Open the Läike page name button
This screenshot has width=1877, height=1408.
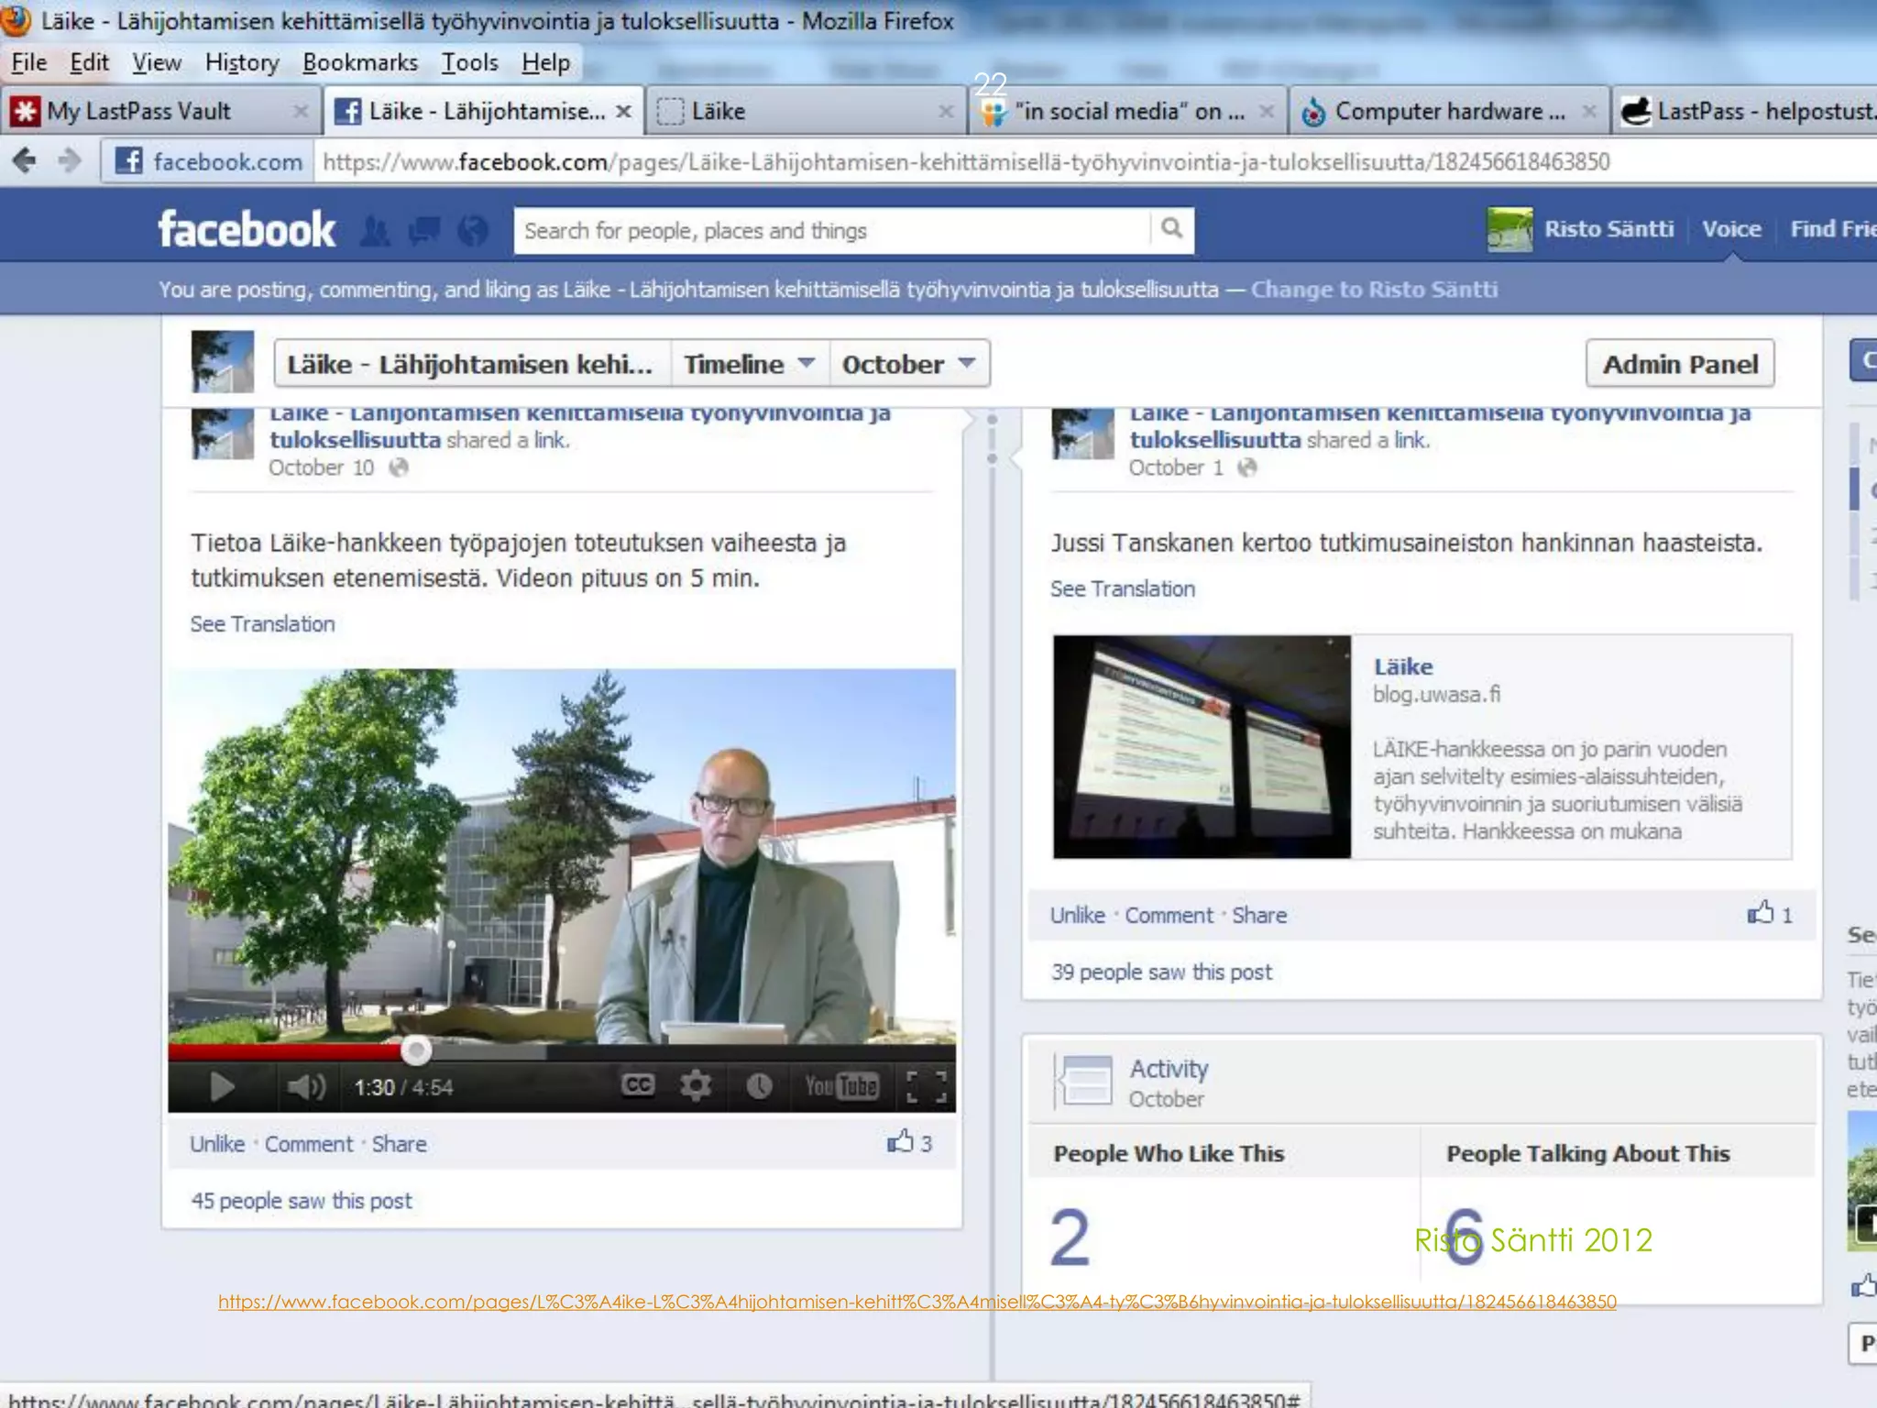(471, 364)
